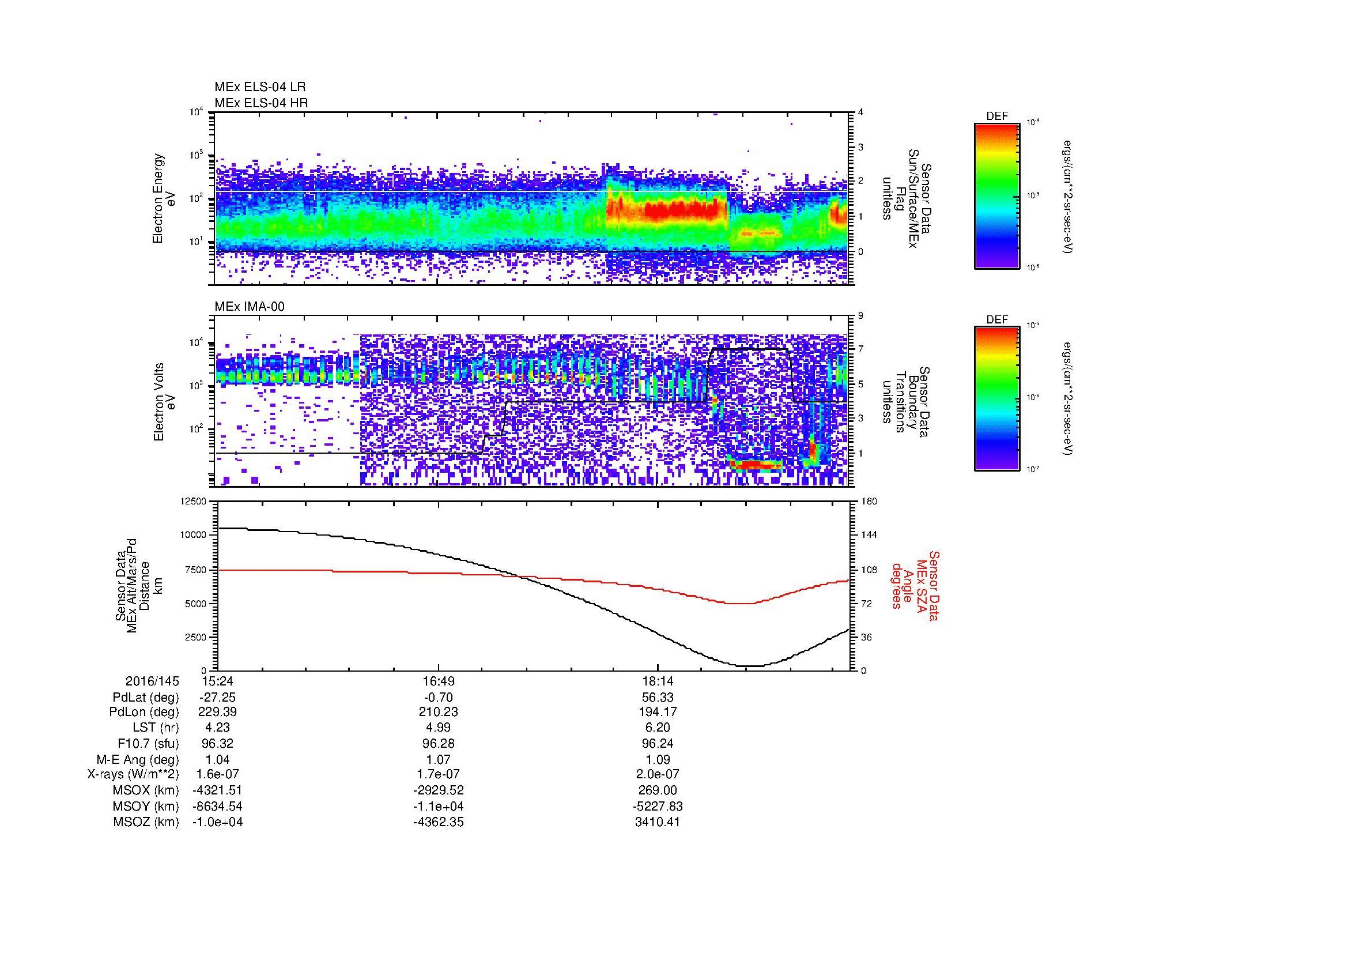
Task: Click the time tick label '18:14'
Action: tap(658, 681)
